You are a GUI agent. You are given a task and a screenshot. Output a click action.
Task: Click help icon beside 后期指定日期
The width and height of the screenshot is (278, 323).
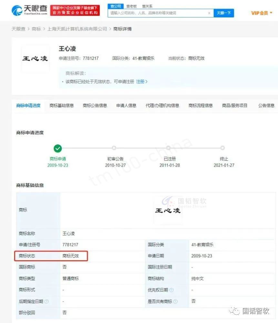[x=46, y=302]
